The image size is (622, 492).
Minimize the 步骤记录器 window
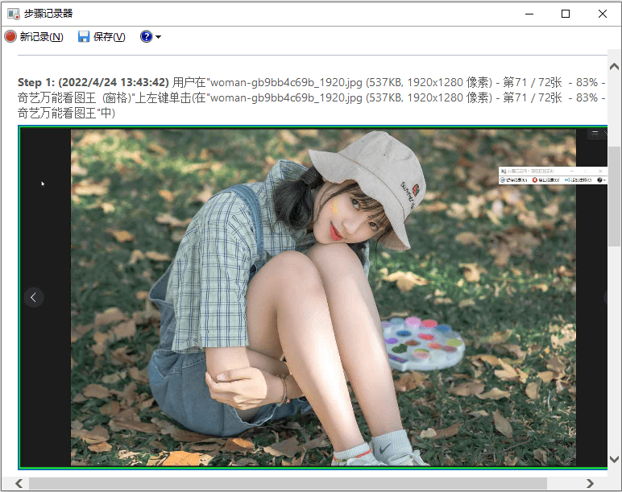point(529,14)
